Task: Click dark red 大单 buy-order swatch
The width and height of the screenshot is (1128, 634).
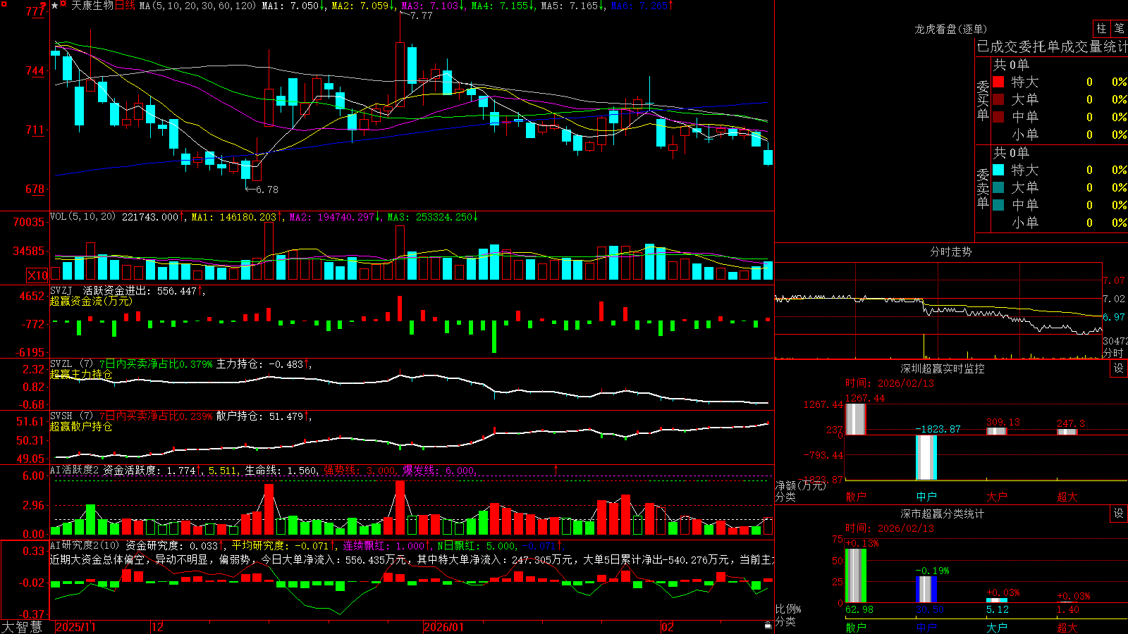Action: click(x=998, y=99)
